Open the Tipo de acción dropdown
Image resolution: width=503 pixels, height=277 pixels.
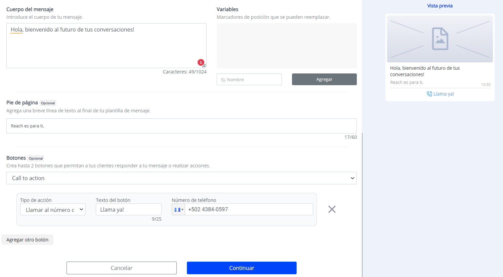tap(53, 210)
